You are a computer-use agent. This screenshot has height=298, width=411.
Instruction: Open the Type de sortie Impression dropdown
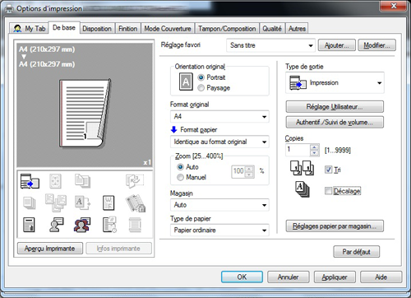point(335,83)
